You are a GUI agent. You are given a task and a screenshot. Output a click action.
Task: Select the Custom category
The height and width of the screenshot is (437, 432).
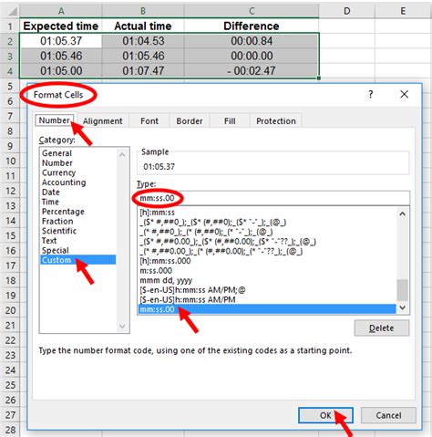pos(77,260)
